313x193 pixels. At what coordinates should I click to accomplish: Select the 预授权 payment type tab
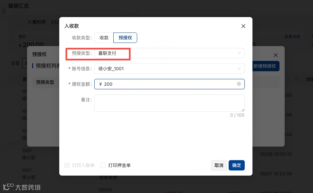click(x=125, y=38)
